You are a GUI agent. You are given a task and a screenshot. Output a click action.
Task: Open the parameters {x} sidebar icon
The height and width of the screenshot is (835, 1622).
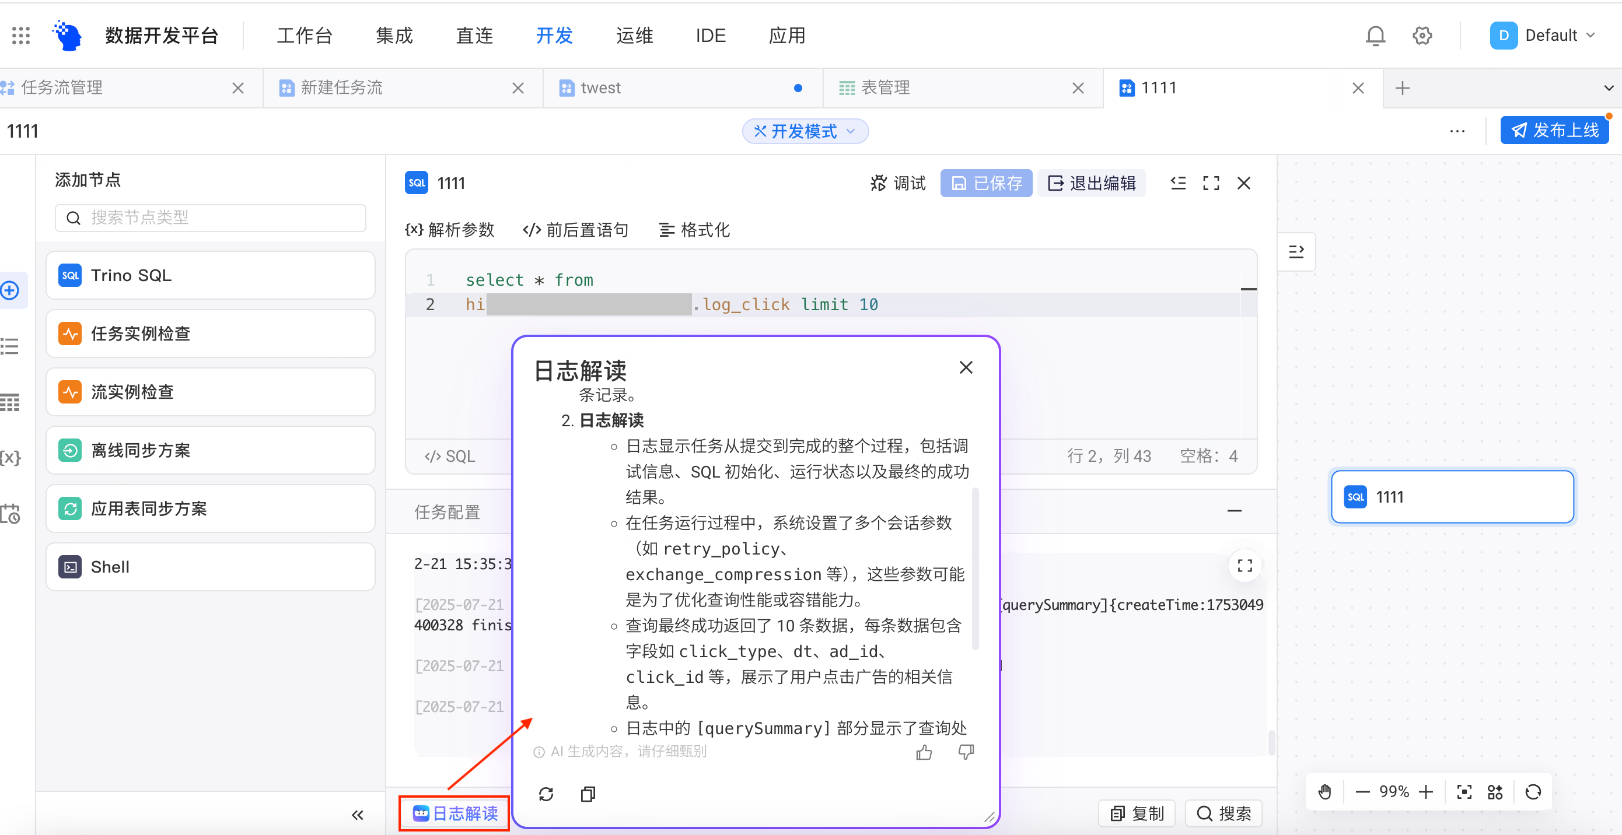pyautogui.click(x=10, y=458)
